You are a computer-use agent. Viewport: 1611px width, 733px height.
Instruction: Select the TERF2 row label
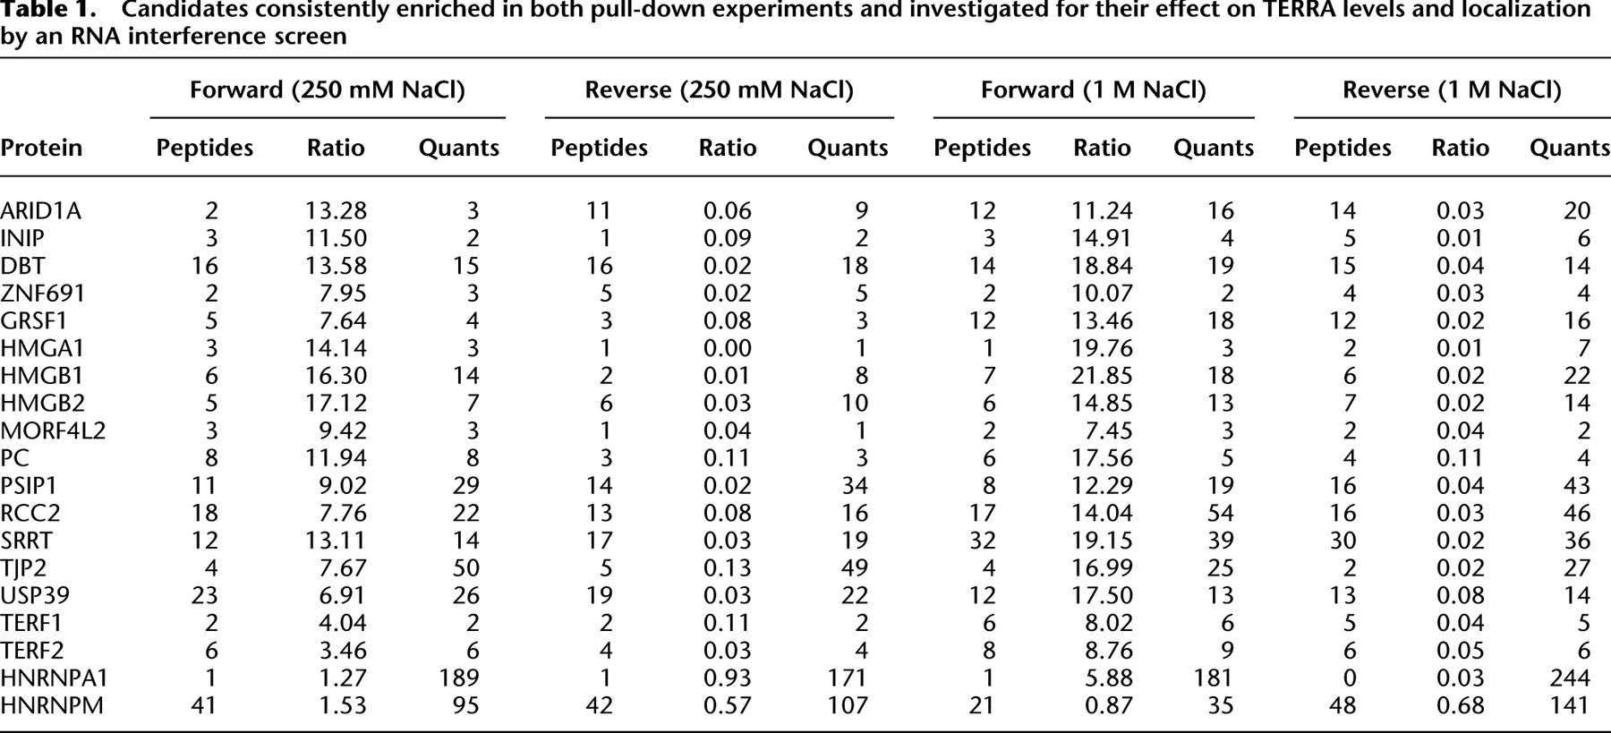pos(32,651)
